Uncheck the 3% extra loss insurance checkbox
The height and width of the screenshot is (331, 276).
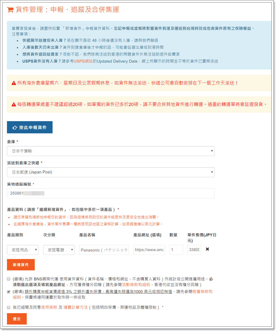pyautogui.click(x=9, y=292)
